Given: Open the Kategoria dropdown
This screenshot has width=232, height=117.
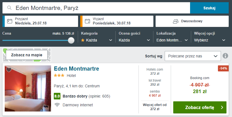Looking at the screenshot, I should coord(97,40).
